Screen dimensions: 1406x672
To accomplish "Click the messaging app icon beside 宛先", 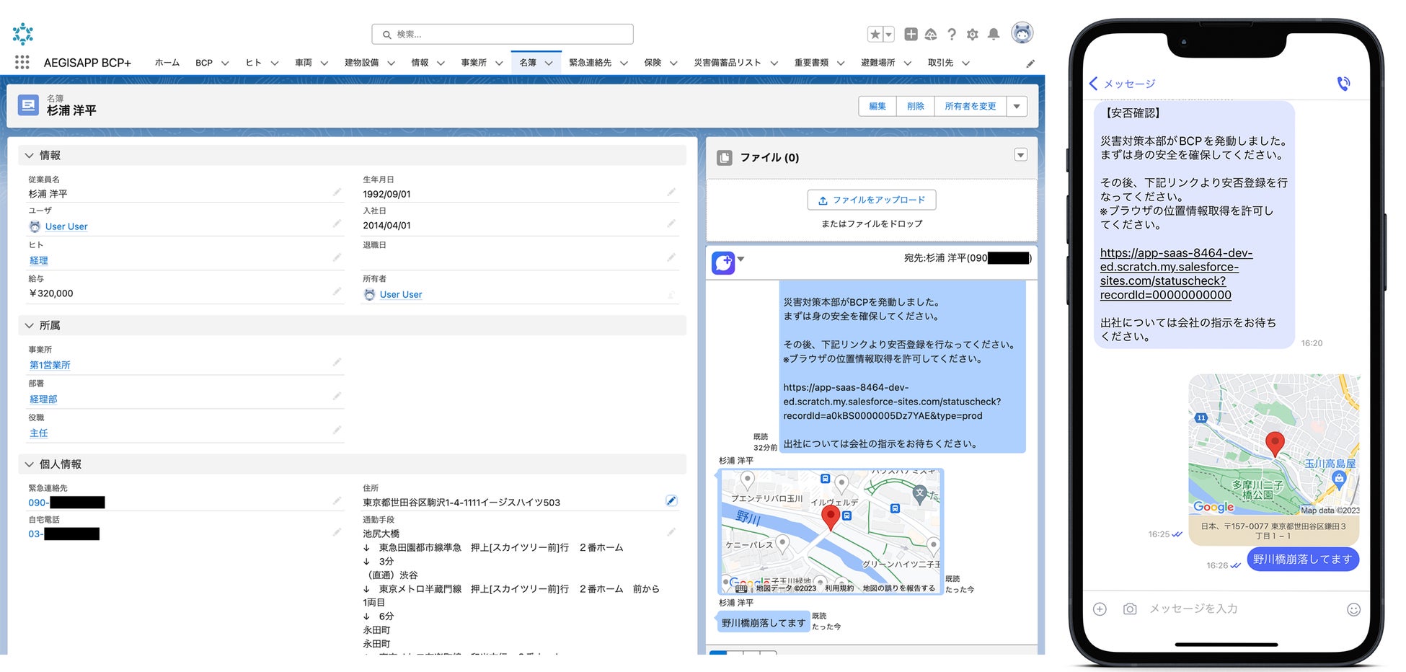I will (x=723, y=262).
